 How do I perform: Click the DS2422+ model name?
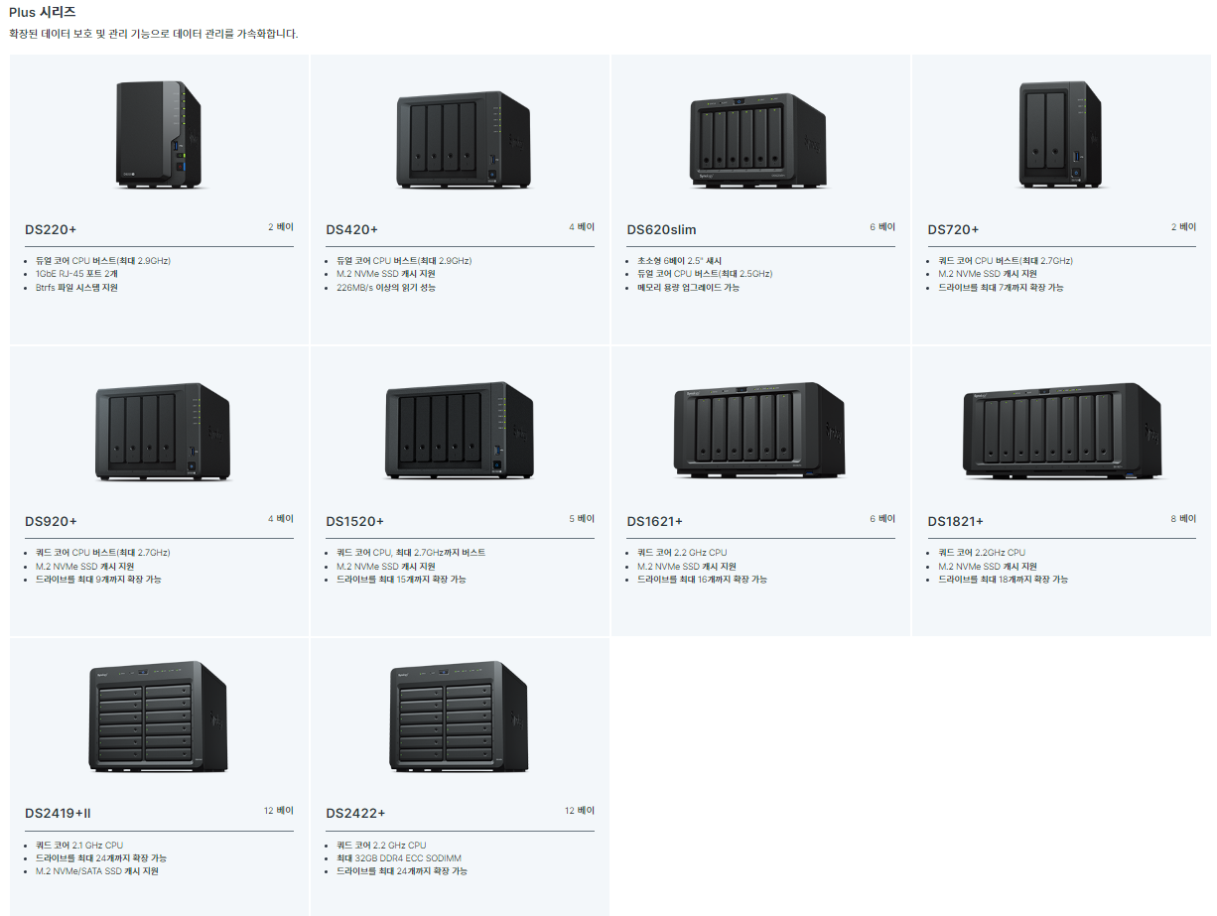355,813
